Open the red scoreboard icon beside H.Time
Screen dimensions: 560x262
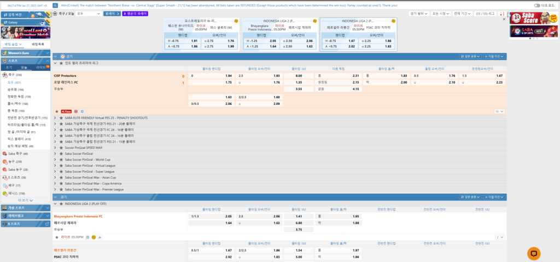(75, 111)
